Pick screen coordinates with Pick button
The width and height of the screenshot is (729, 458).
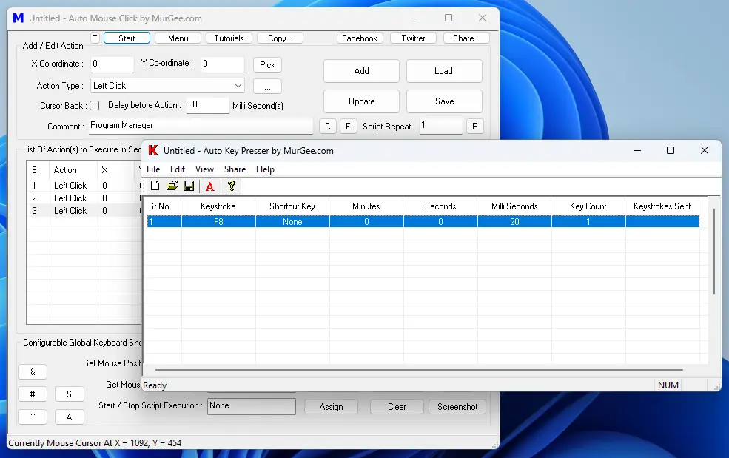click(267, 64)
